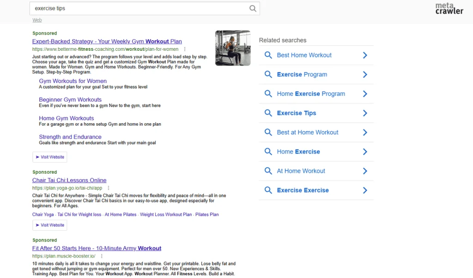
Task: Search related term Exercise Tips
Action: pos(297,113)
